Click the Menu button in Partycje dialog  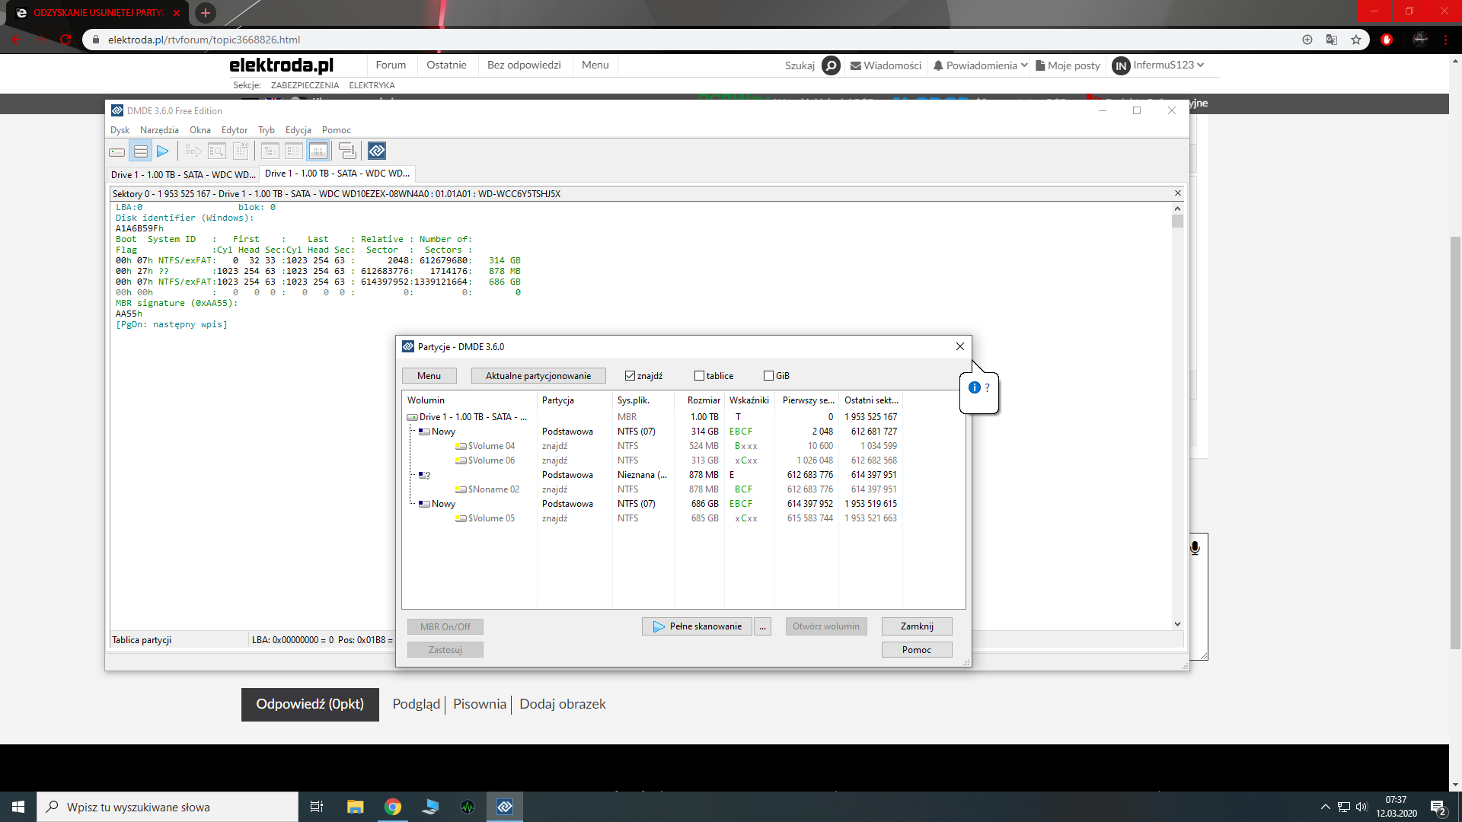tap(429, 376)
